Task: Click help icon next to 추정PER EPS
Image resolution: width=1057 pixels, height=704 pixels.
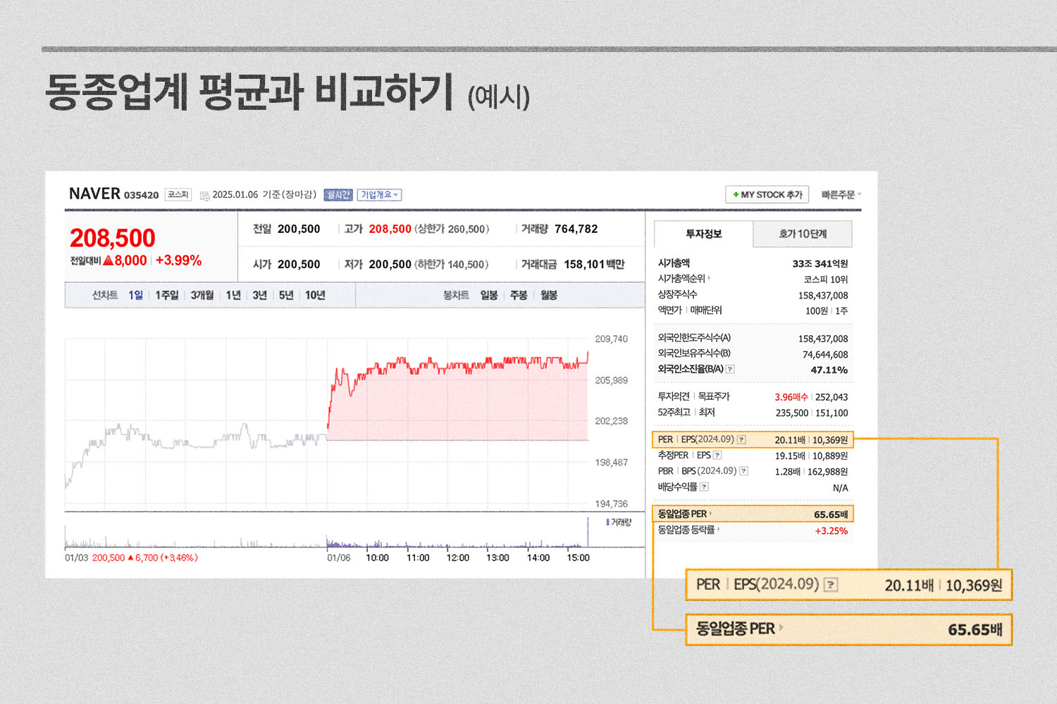Action: (717, 455)
